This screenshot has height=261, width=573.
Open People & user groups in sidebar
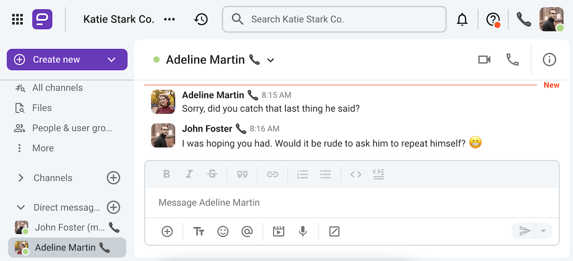(72, 128)
